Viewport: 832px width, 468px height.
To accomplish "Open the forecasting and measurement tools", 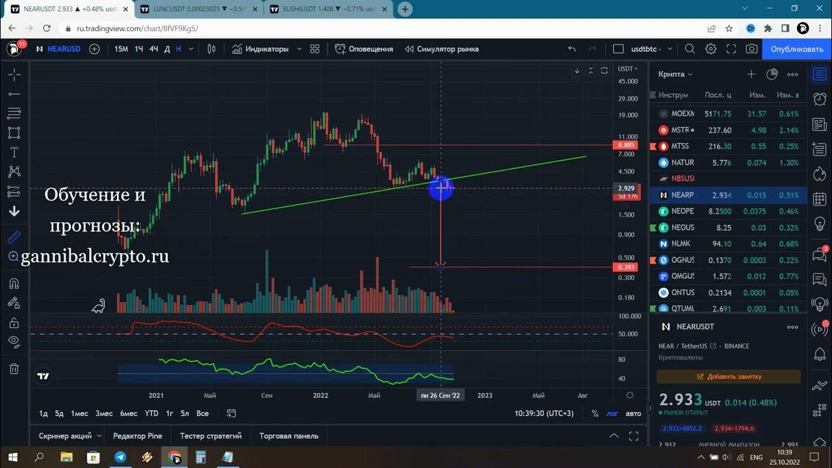I will pos(14,192).
